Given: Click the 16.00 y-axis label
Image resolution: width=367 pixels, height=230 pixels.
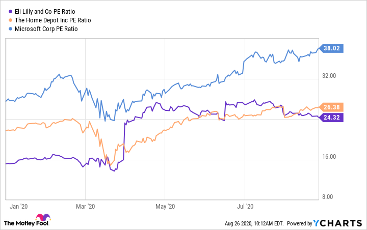Looking at the screenshot, I should click(329, 157).
